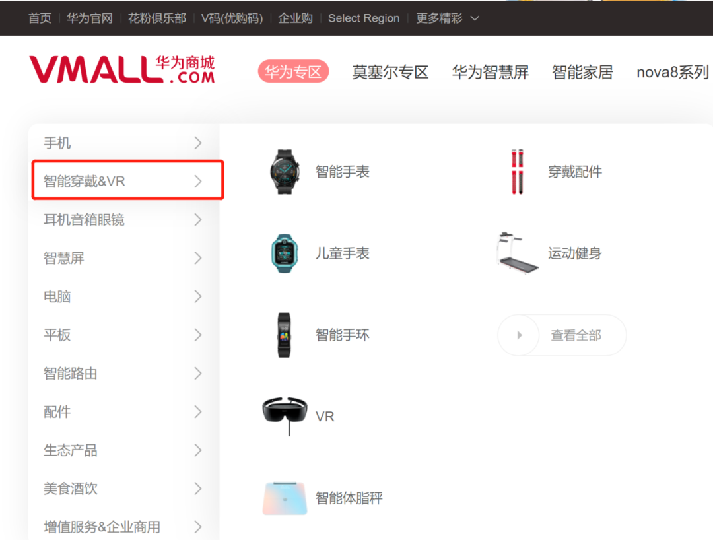The height and width of the screenshot is (540, 713).
Task: Expand the 手机 category chevron
Action: 198,143
